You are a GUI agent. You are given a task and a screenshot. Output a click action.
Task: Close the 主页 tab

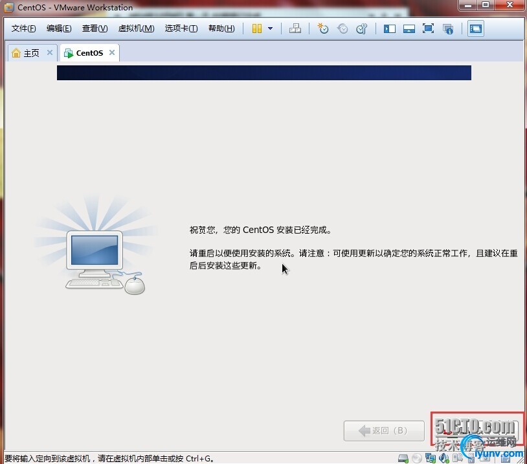[50, 52]
